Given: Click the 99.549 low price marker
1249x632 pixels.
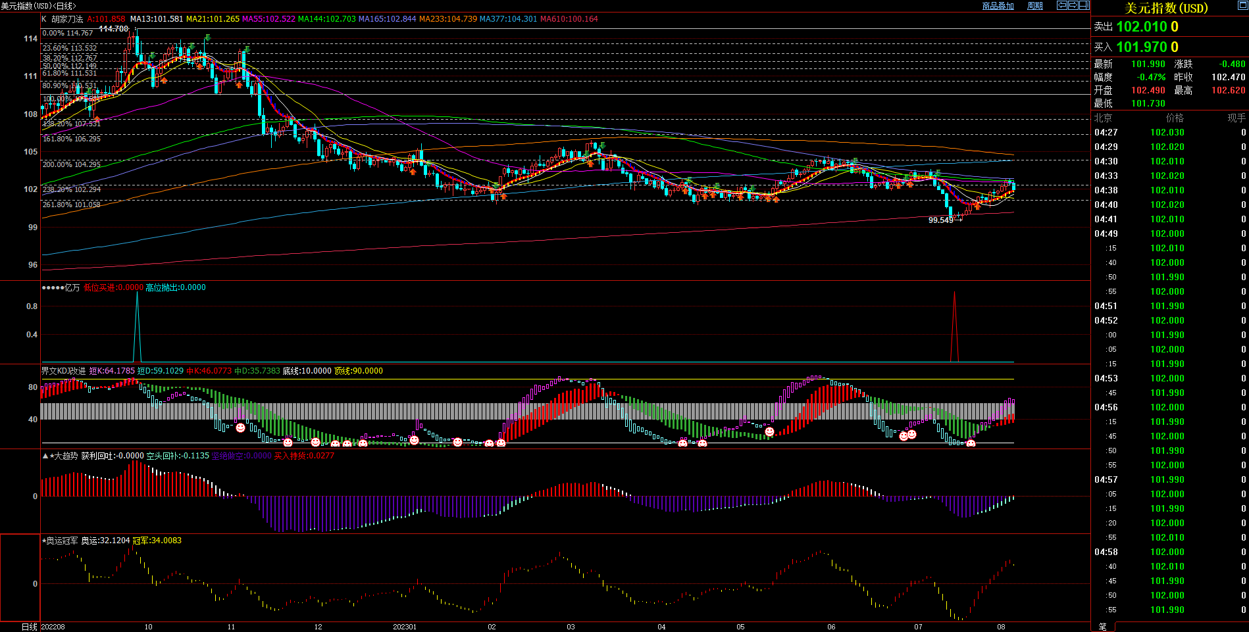Looking at the screenshot, I should point(940,220).
